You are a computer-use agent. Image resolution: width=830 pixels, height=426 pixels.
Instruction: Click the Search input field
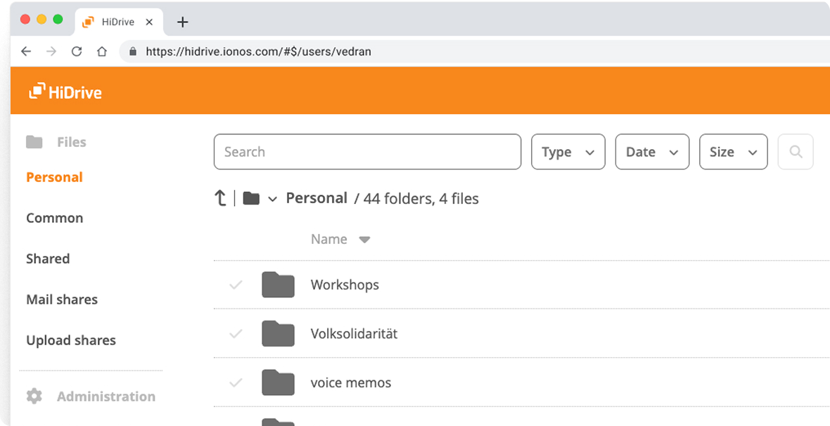pyautogui.click(x=367, y=152)
